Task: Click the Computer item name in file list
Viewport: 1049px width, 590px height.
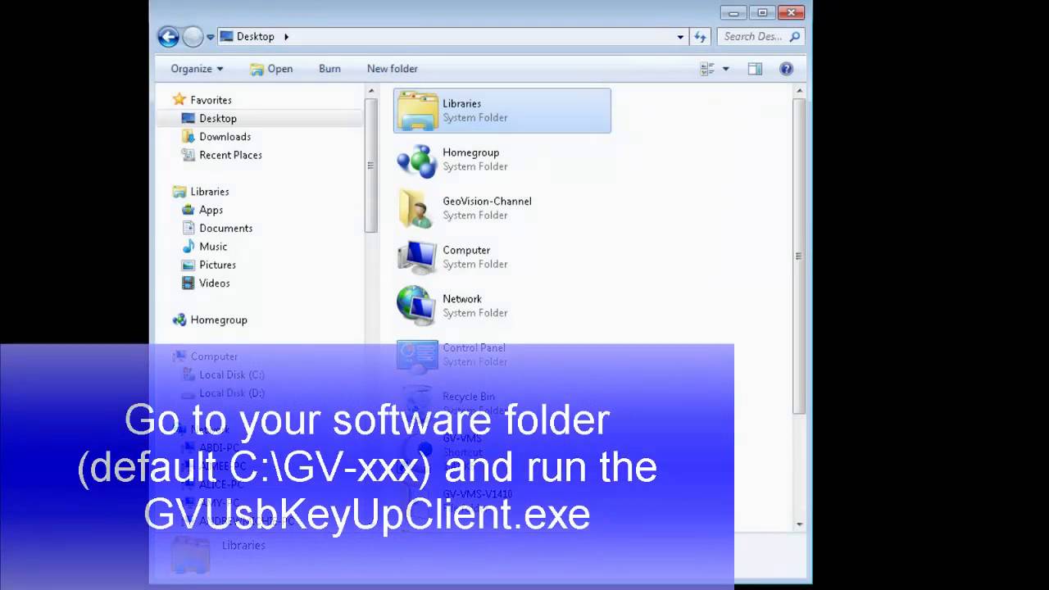Action: [466, 251]
